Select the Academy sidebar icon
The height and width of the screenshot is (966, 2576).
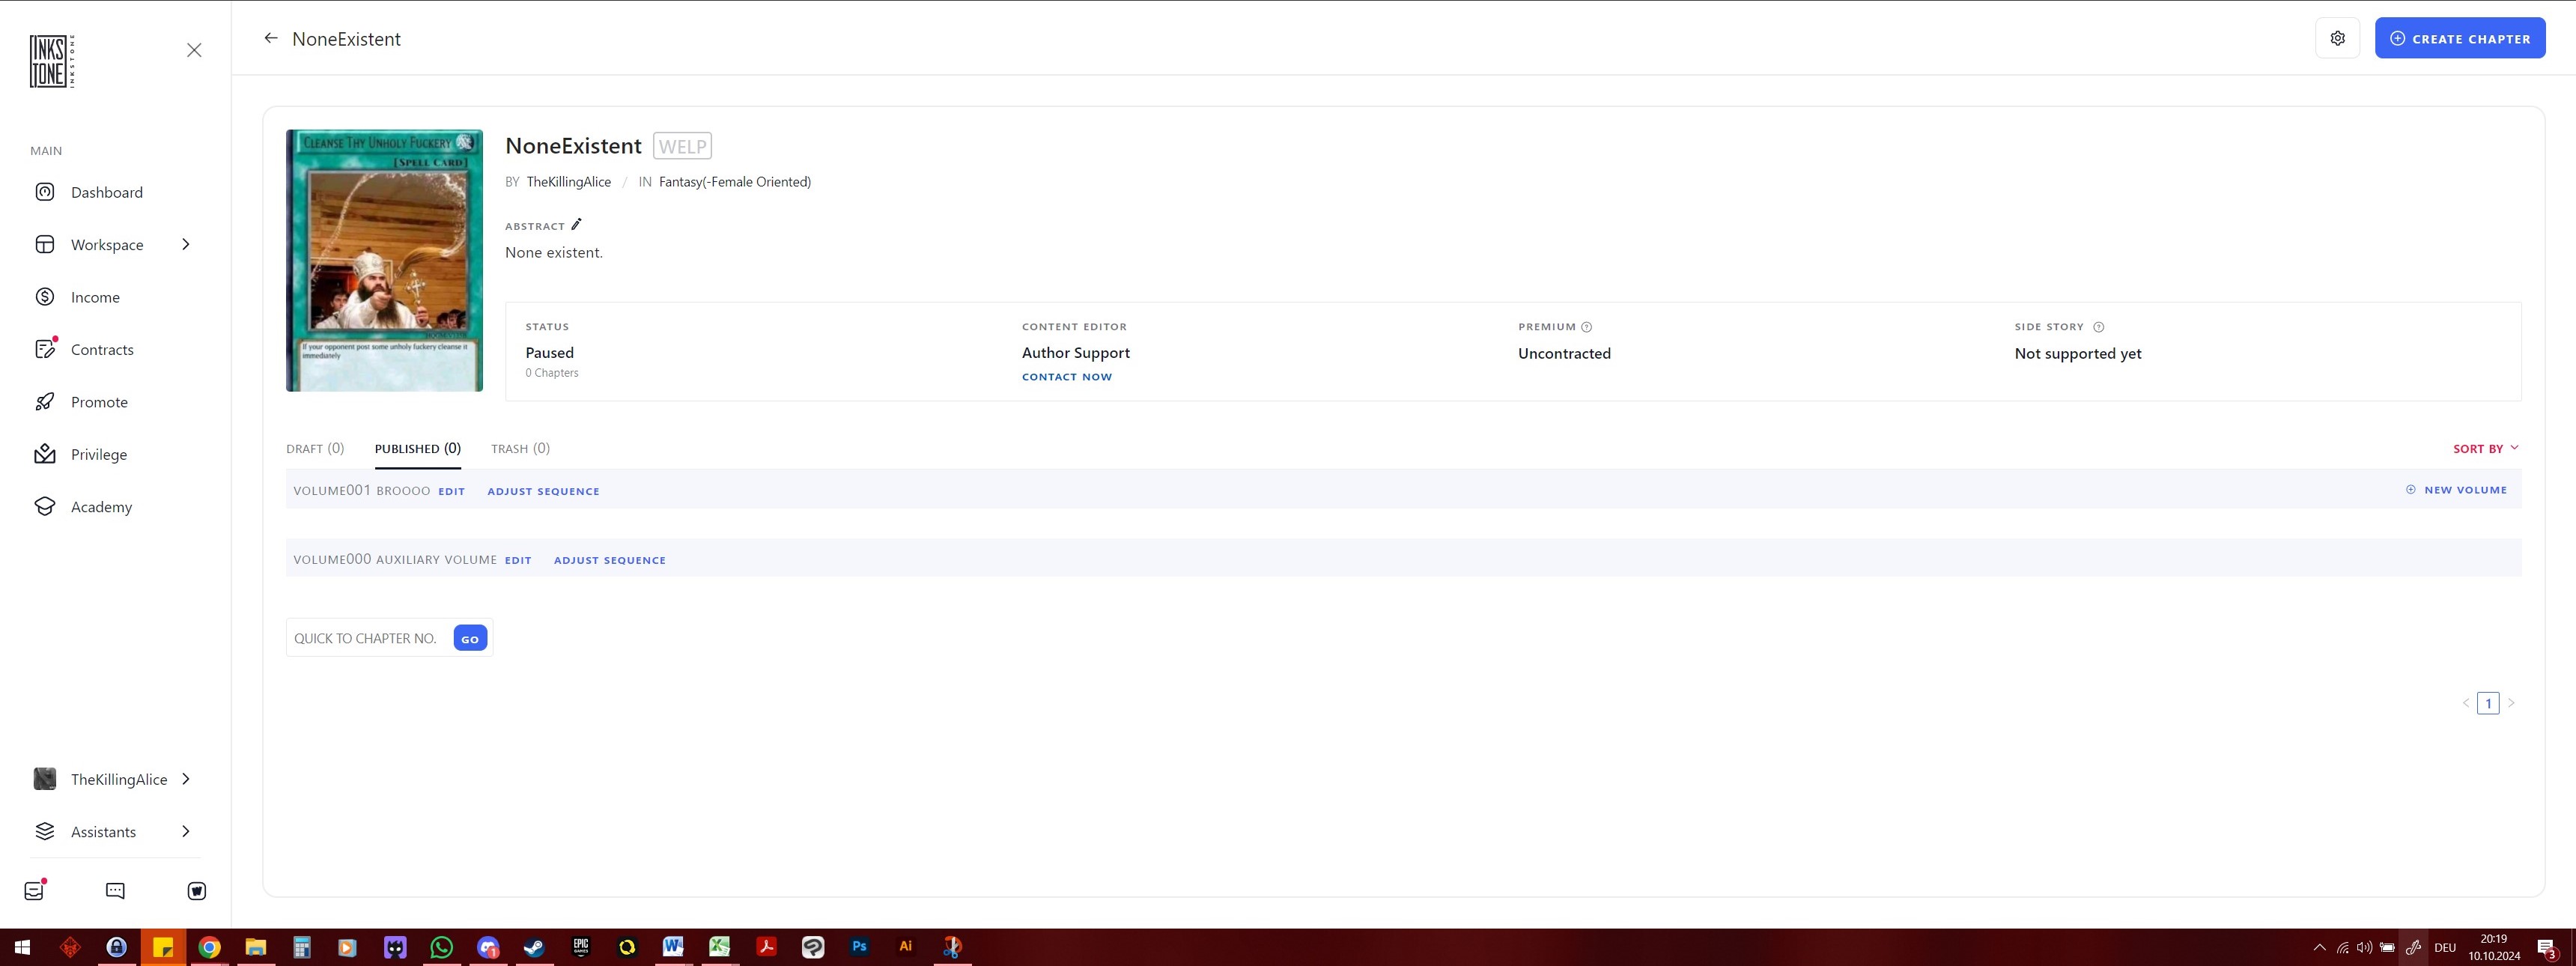[x=45, y=506]
